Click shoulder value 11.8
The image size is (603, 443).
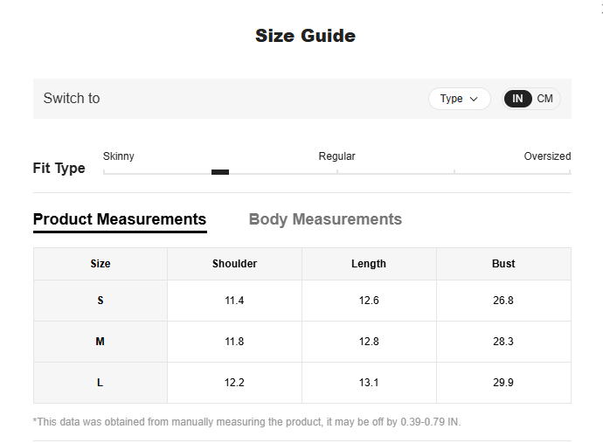pyautogui.click(x=234, y=342)
